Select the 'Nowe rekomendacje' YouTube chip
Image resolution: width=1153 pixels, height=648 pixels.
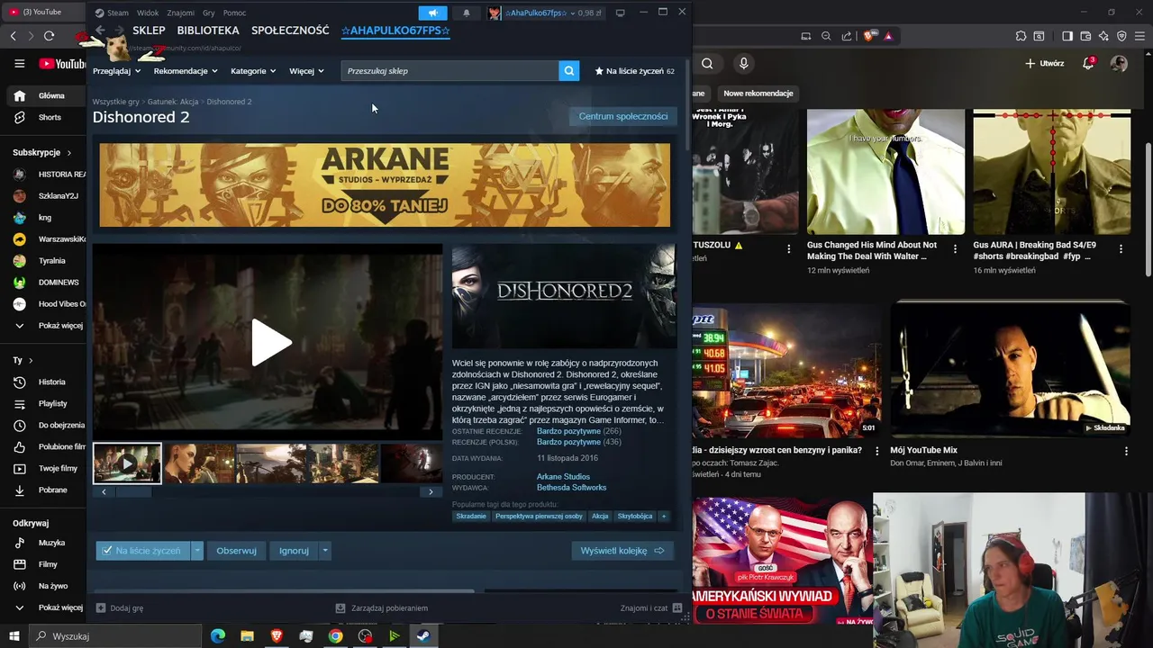click(758, 94)
